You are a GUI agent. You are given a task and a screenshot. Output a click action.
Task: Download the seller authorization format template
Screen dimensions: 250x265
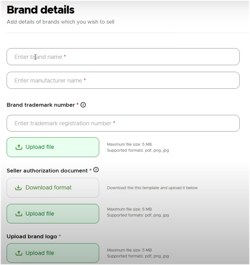53,188
